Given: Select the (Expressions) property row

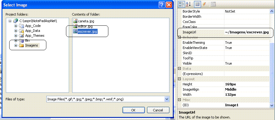Looking at the screenshot, I should tap(225, 74).
